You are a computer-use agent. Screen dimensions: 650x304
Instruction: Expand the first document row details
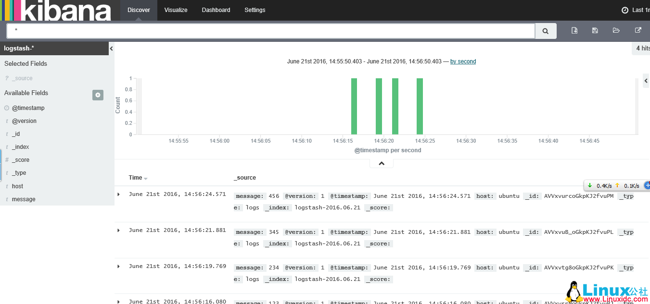click(118, 194)
